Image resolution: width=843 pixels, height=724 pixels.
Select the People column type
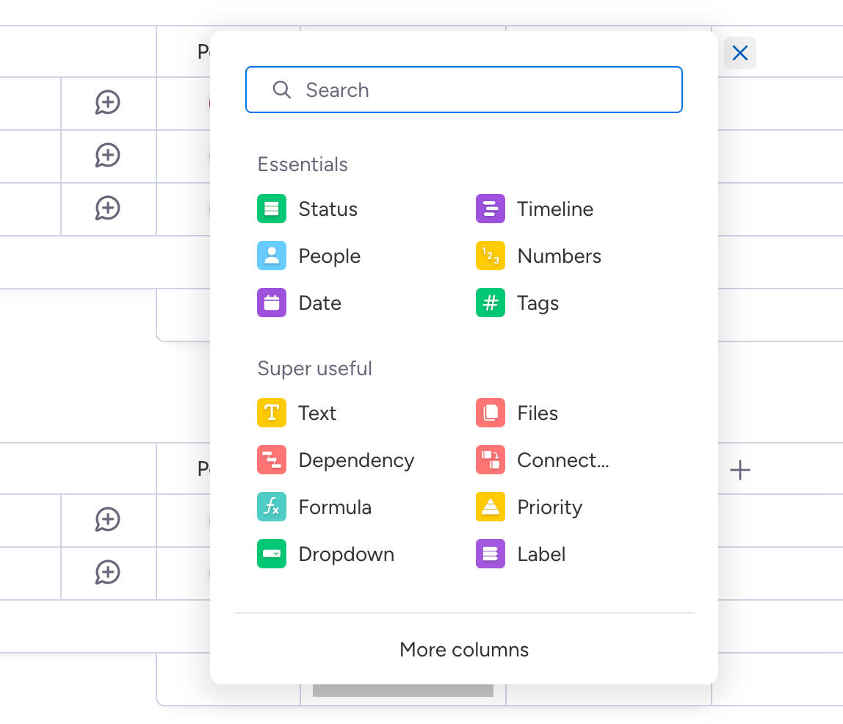pos(329,256)
